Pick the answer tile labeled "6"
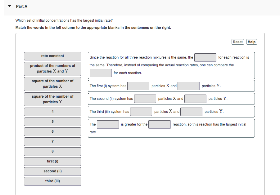This screenshot has width=280, height=195. [x=52, y=131]
